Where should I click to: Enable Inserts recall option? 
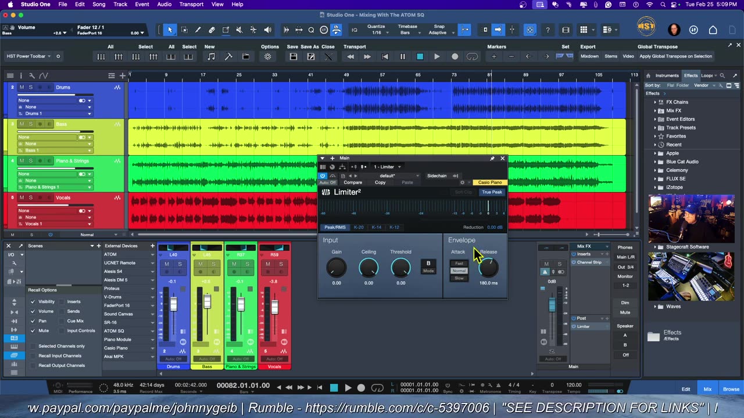61,302
